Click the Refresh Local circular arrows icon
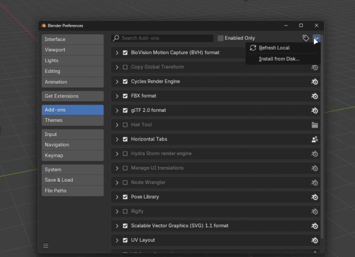The image size is (355, 257). pyautogui.click(x=253, y=48)
